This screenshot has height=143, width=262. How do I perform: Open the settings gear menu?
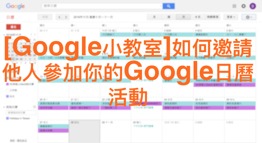pyautogui.click(x=249, y=17)
